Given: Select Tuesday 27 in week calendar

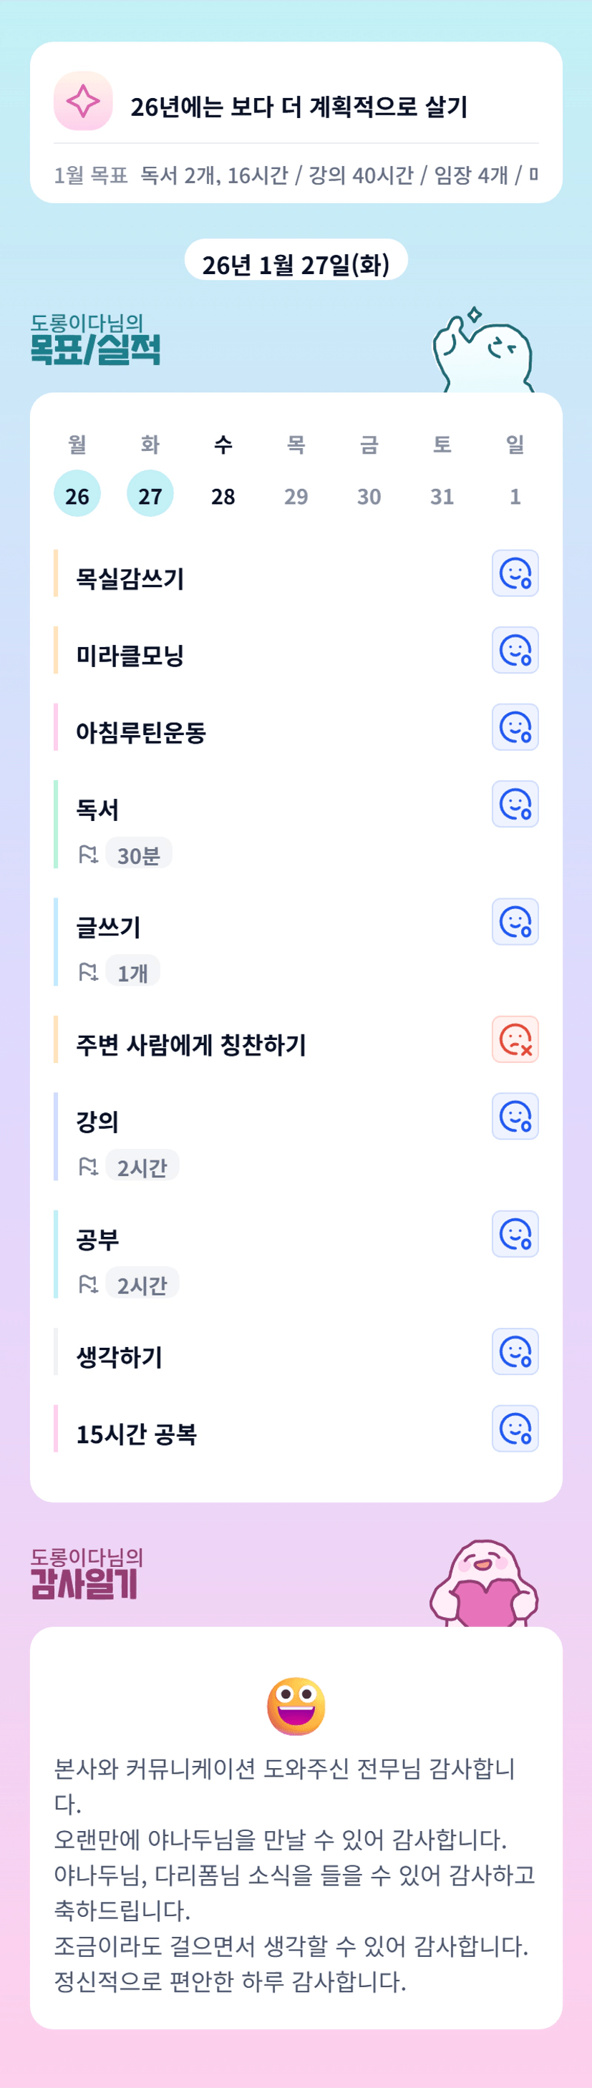Looking at the screenshot, I should tap(150, 495).
